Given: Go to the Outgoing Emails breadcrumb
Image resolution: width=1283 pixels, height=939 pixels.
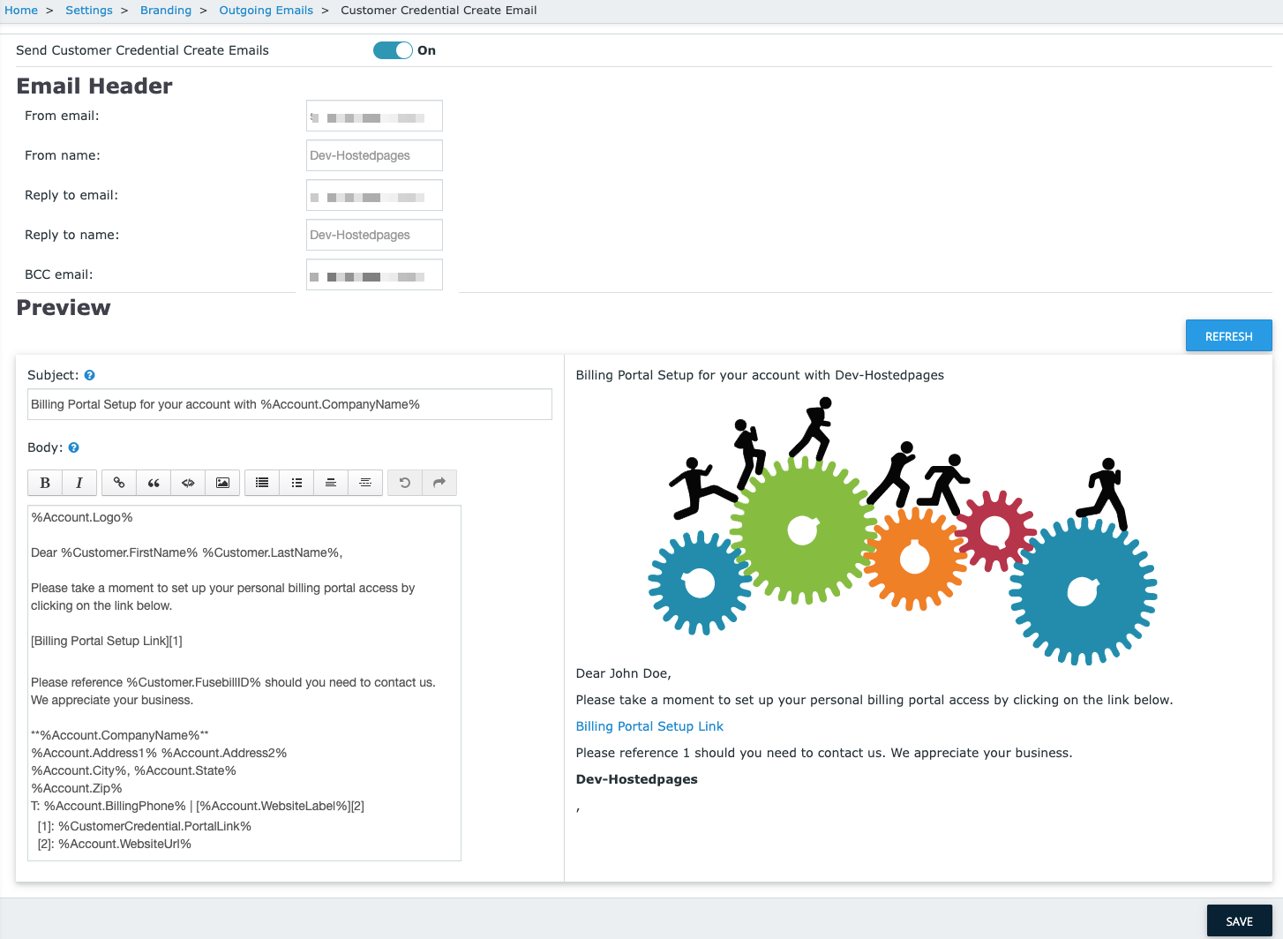Looking at the screenshot, I should coord(266,11).
